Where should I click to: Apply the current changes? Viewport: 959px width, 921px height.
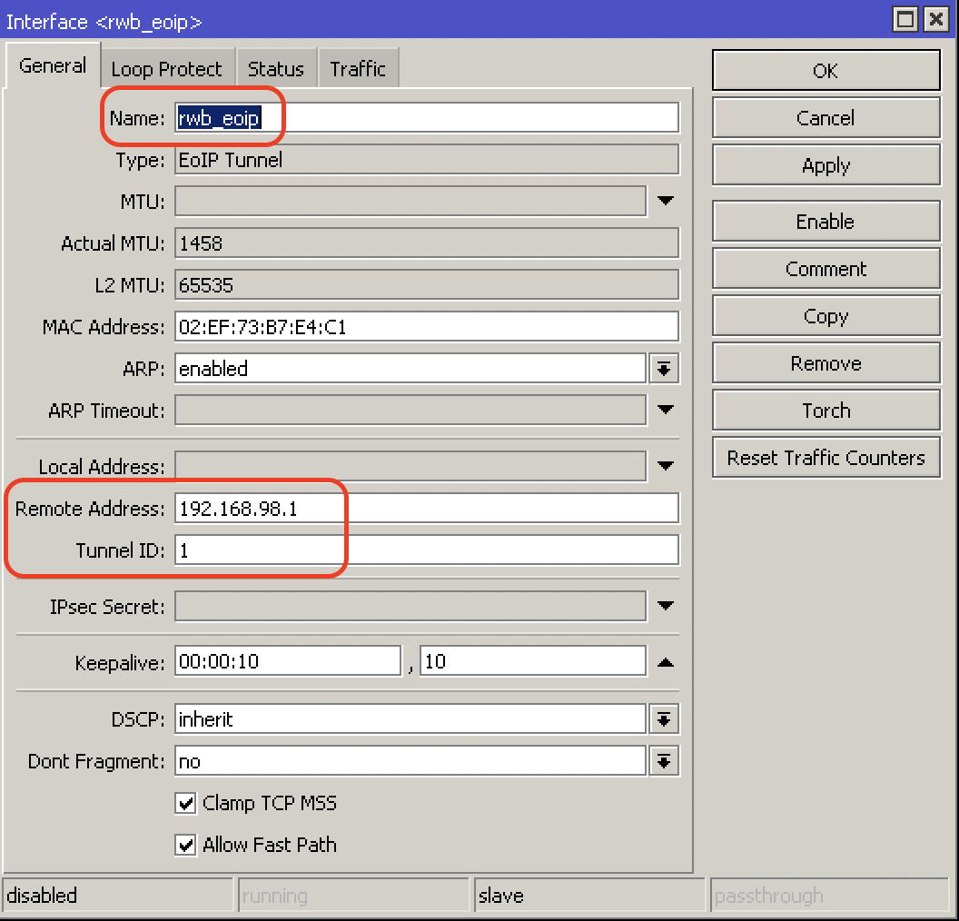825,164
